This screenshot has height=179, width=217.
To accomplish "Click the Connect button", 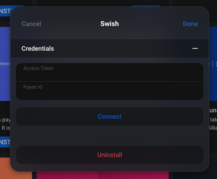I will coord(110,116).
